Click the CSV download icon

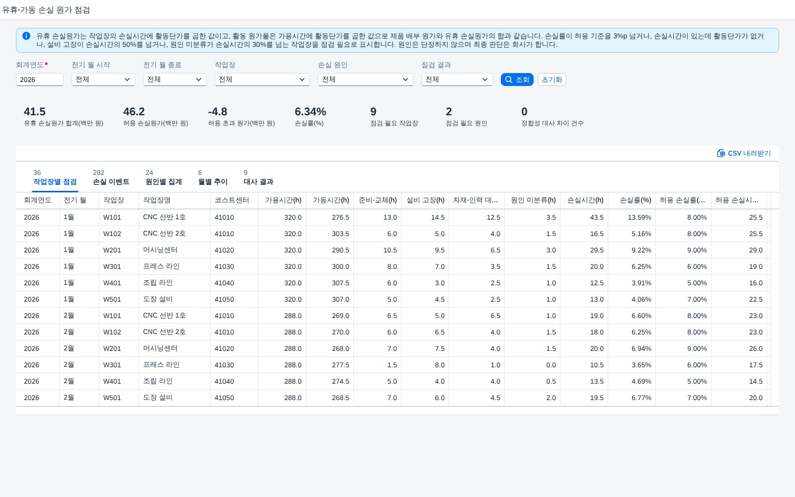[x=721, y=153]
